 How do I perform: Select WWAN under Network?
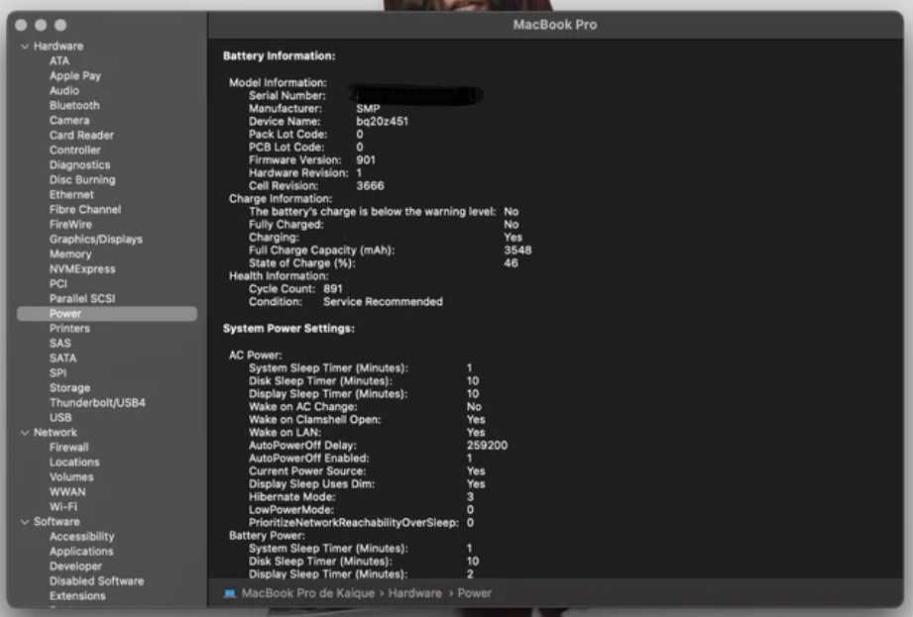(67, 492)
